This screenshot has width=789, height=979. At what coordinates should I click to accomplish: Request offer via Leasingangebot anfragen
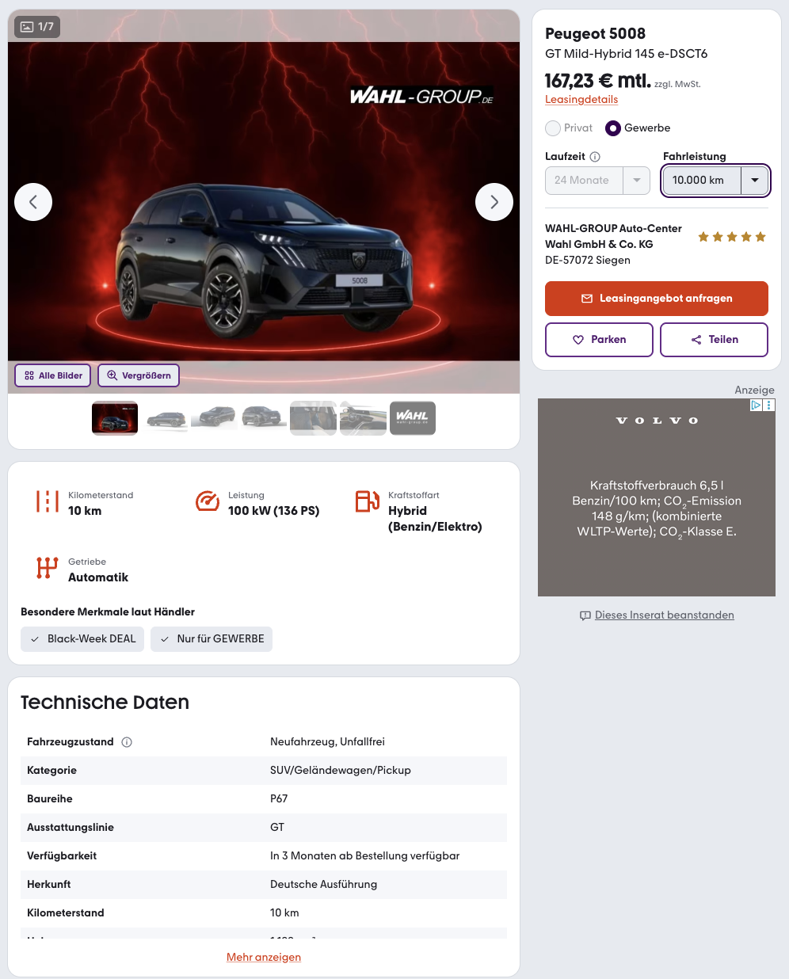pos(657,299)
